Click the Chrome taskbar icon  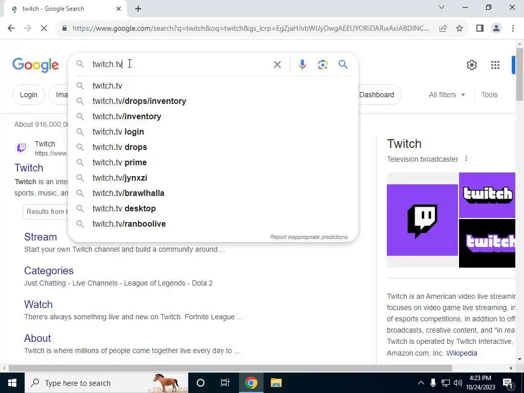(x=251, y=383)
